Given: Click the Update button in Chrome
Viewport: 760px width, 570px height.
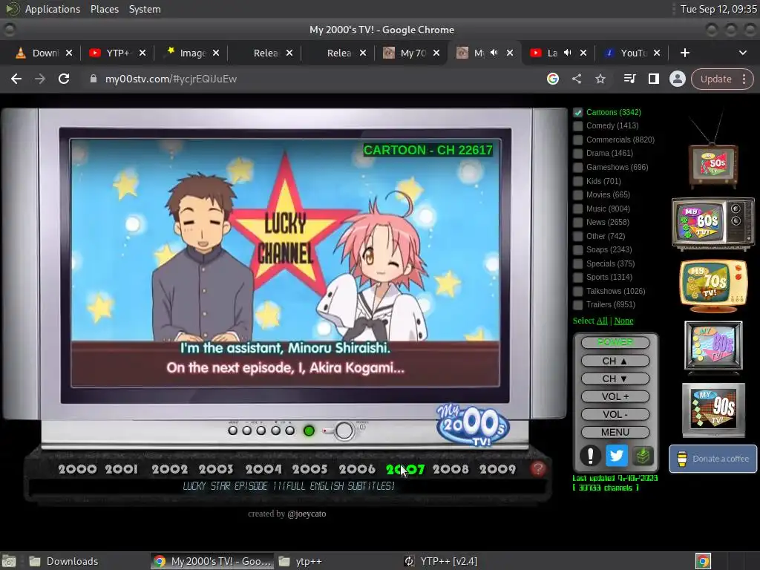Looking at the screenshot, I should 716,79.
